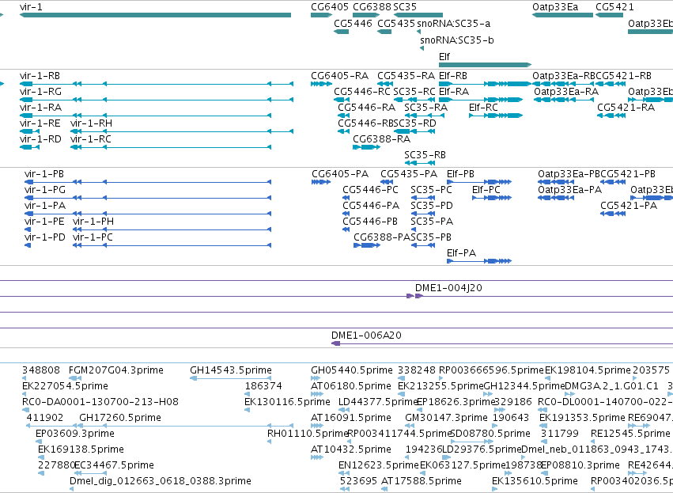This screenshot has height=493, width=673.
Task: Click protein Elf-PB
Action: pos(479,182)
